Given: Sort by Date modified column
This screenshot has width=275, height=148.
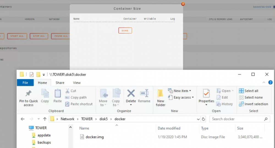Looking at the screenshot, I should point(169,128).
